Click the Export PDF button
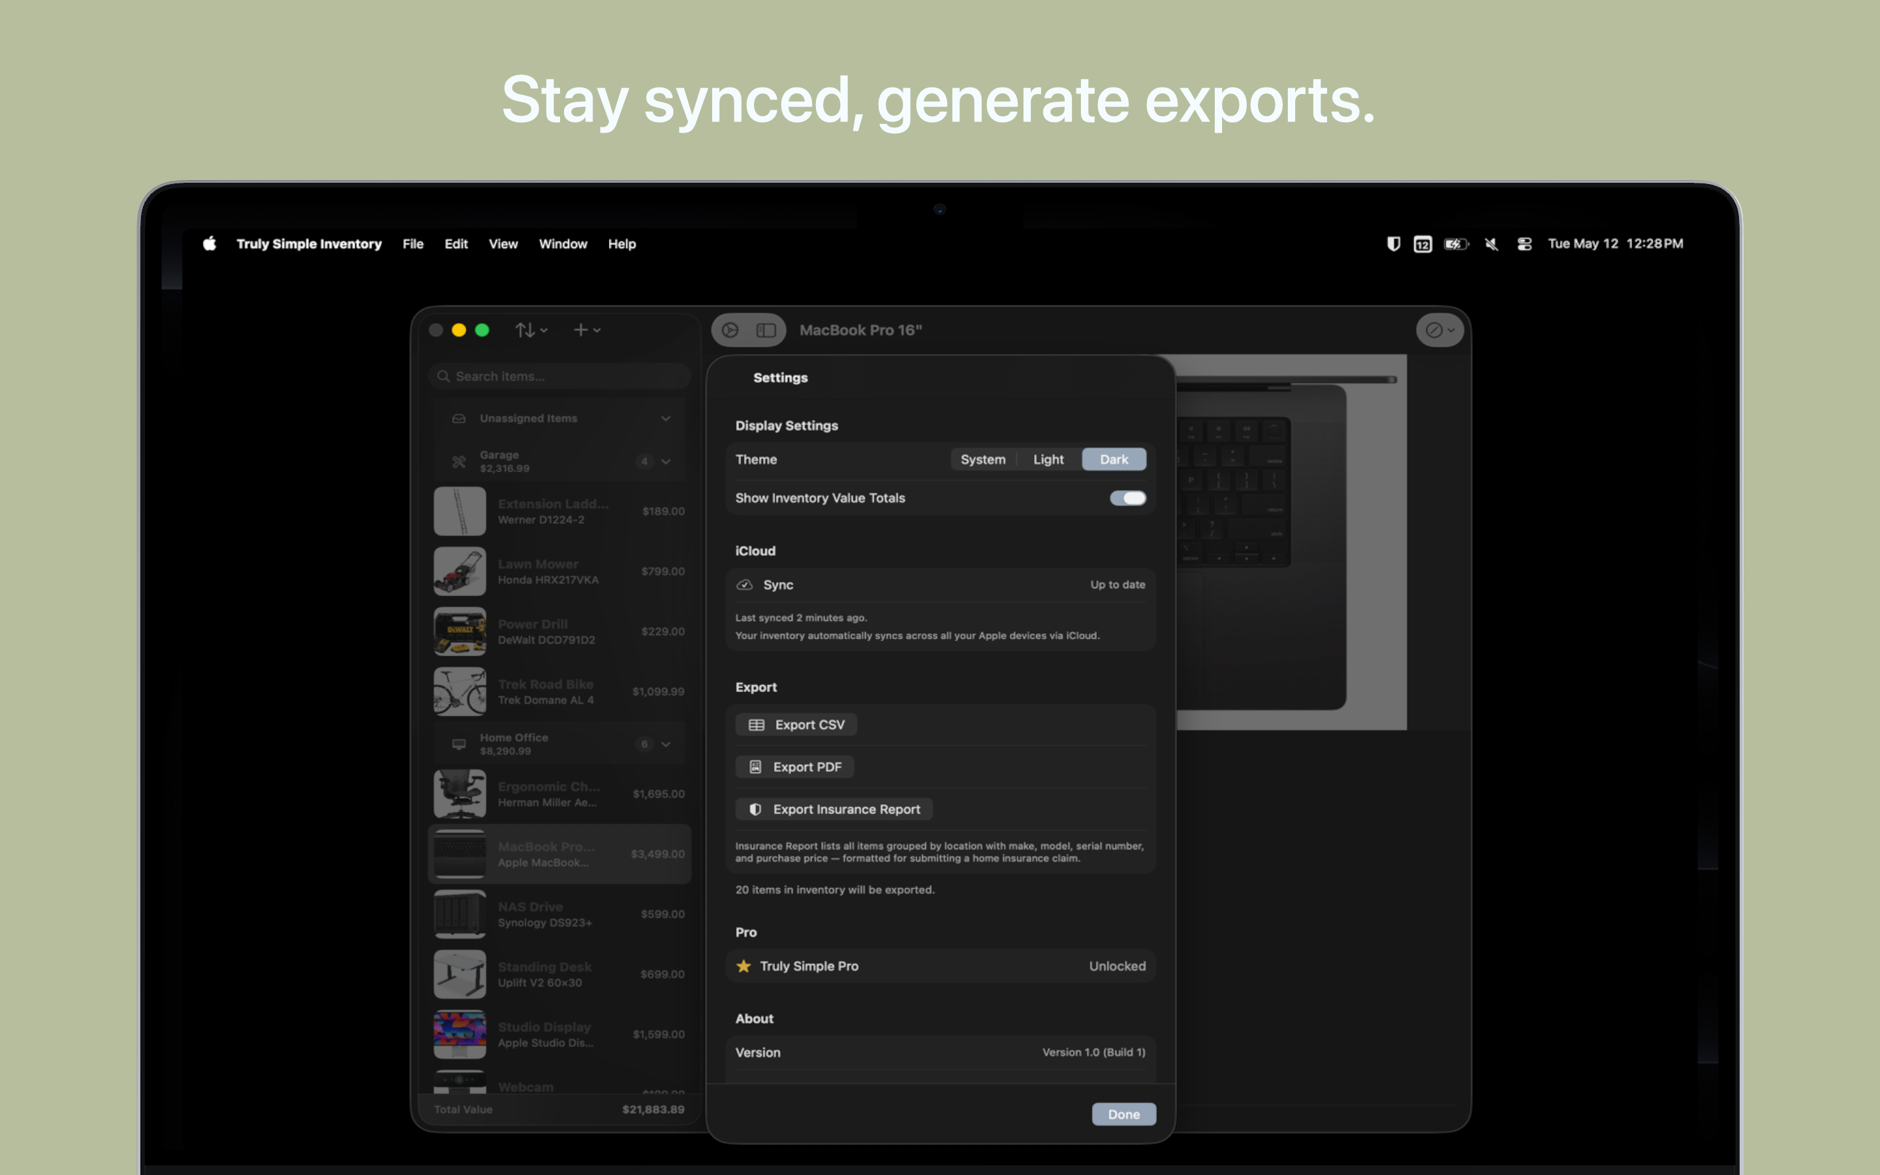The width and height of the screenshot is (1880, 1175). point(794,767)
